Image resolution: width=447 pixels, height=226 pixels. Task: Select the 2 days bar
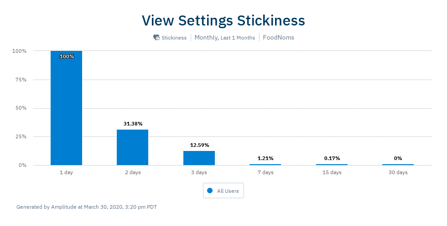(x=133, y=147)
